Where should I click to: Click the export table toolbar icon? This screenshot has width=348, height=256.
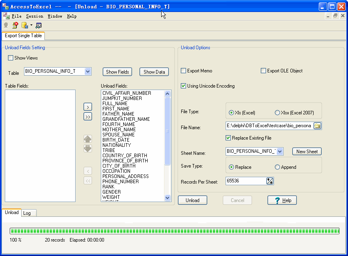(25, 25)
